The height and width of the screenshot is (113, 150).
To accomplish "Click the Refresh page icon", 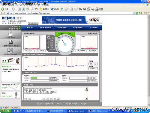I will [23, 9].
